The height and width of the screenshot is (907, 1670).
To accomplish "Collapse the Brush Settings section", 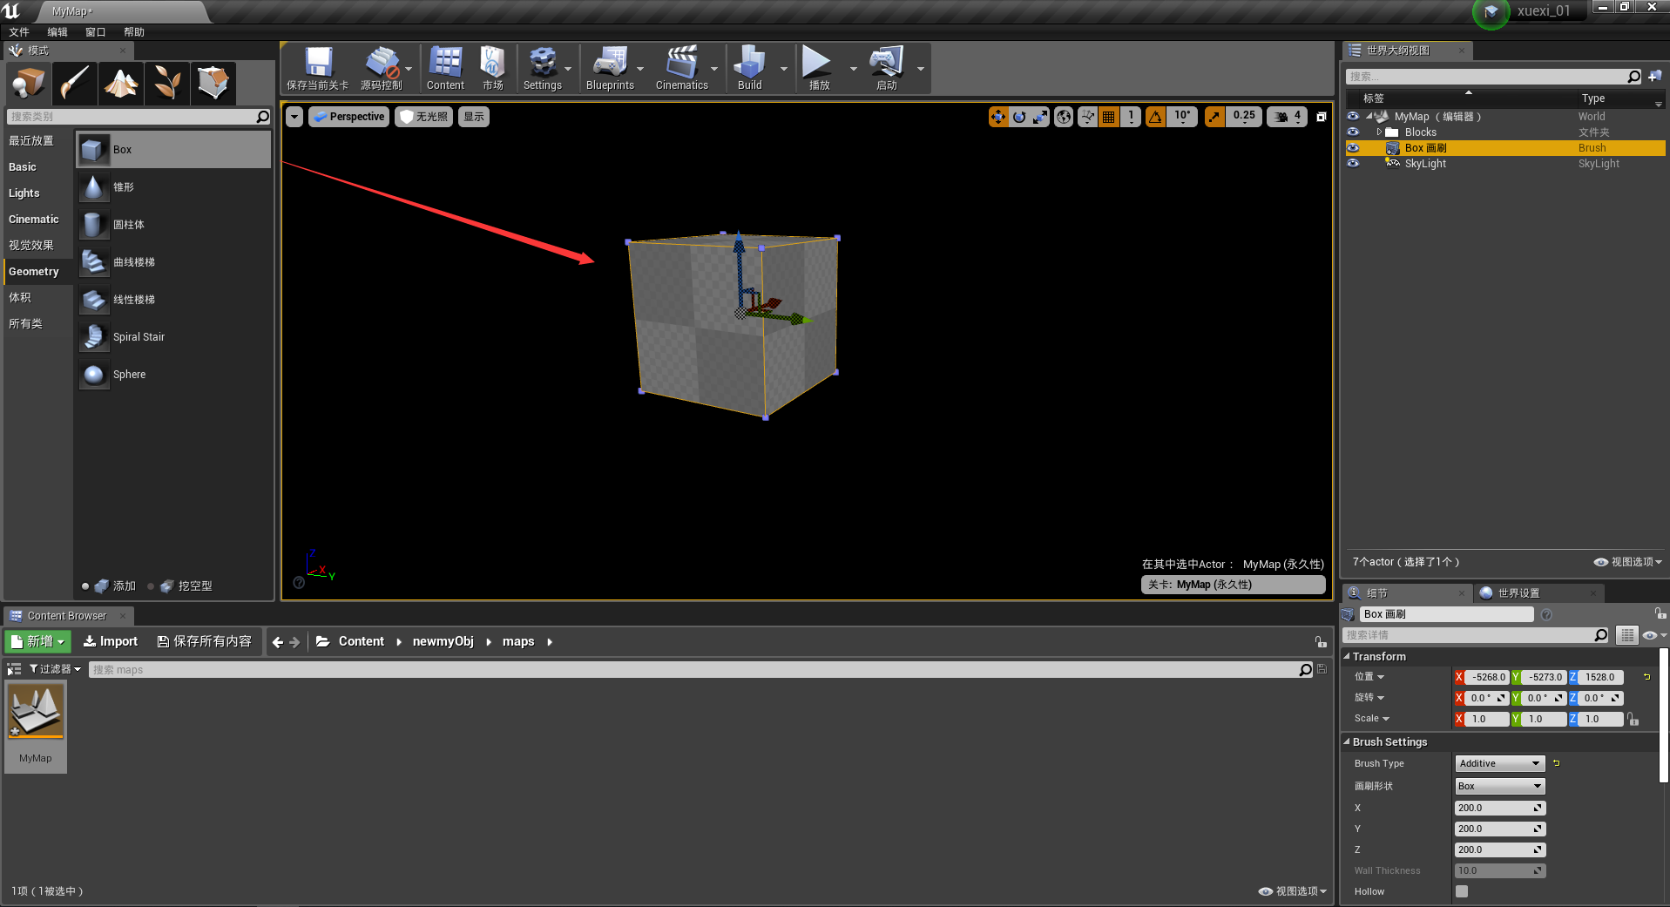I will pyautogui.click(x=1347, y=742).
